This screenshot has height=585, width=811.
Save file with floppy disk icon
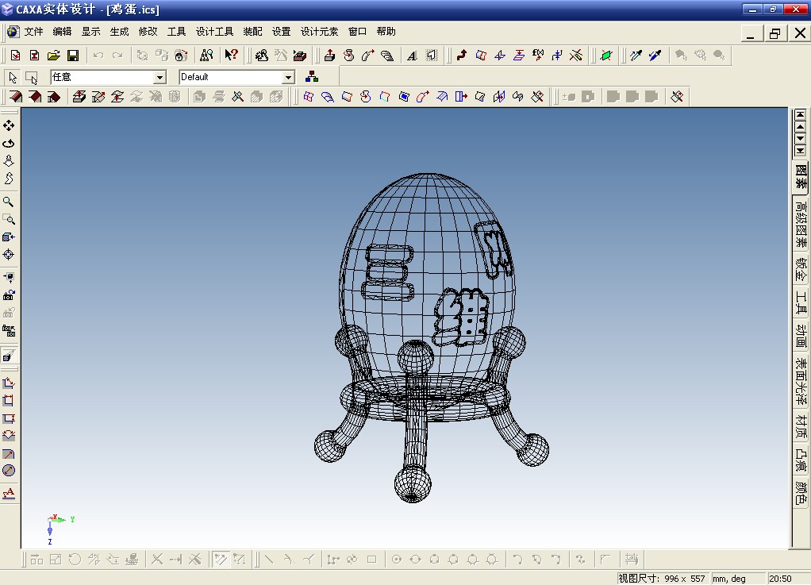(73, 56)
